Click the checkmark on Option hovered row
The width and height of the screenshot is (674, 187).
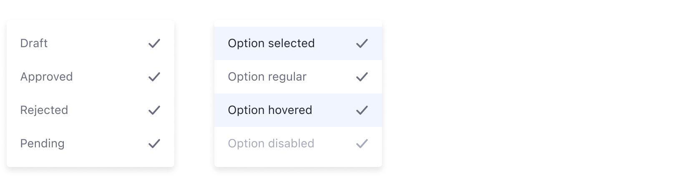point(362,110)
